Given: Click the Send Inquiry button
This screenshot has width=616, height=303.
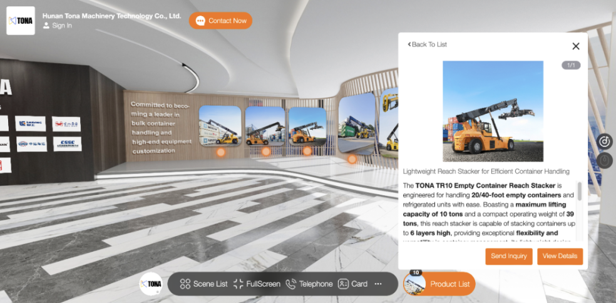Looking at the screenshot, I should [508, 256].
